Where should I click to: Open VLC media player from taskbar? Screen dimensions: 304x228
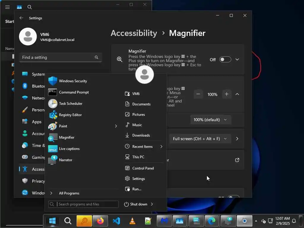[x=132, y=221]
